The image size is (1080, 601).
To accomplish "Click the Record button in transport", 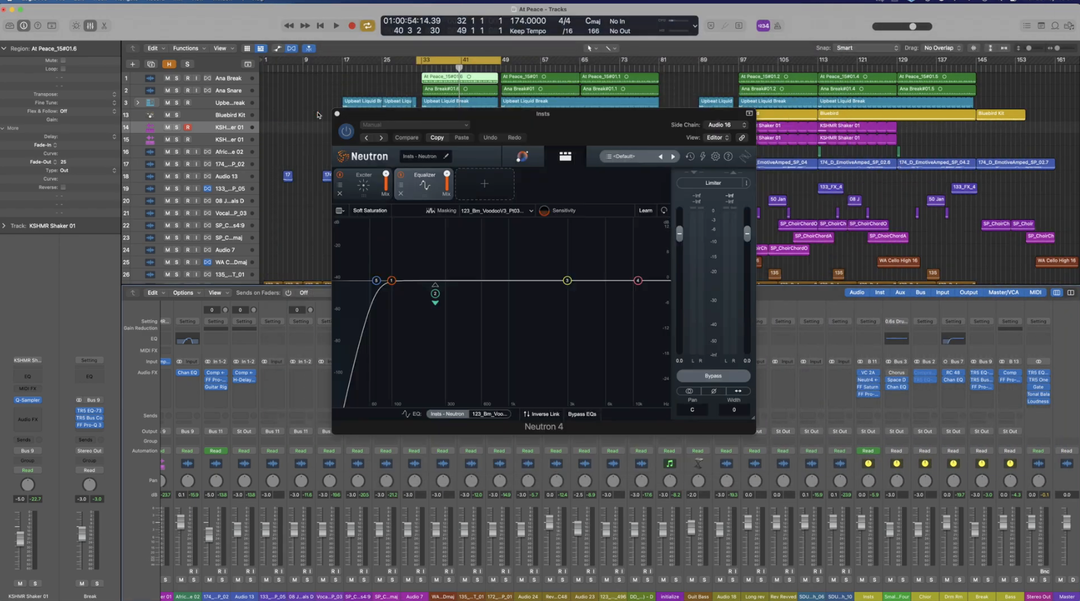I will pyautogui.click(x=352, y=26).
